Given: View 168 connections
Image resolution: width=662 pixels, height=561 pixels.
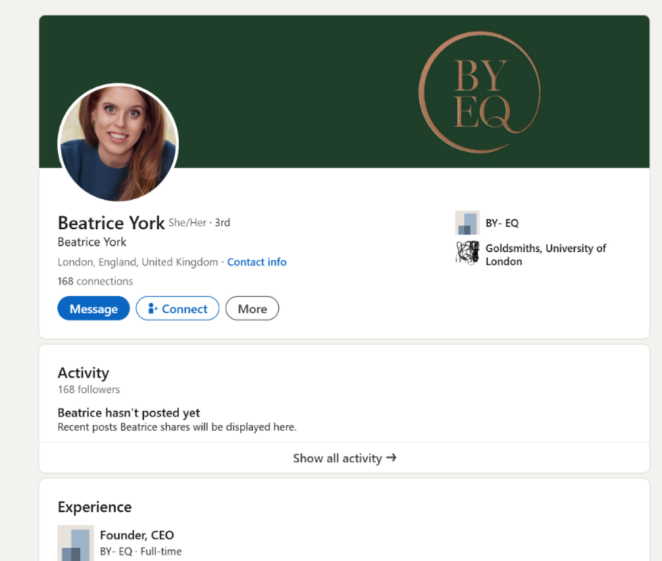Looking at the screenshot, I should (x=95, y=281).
